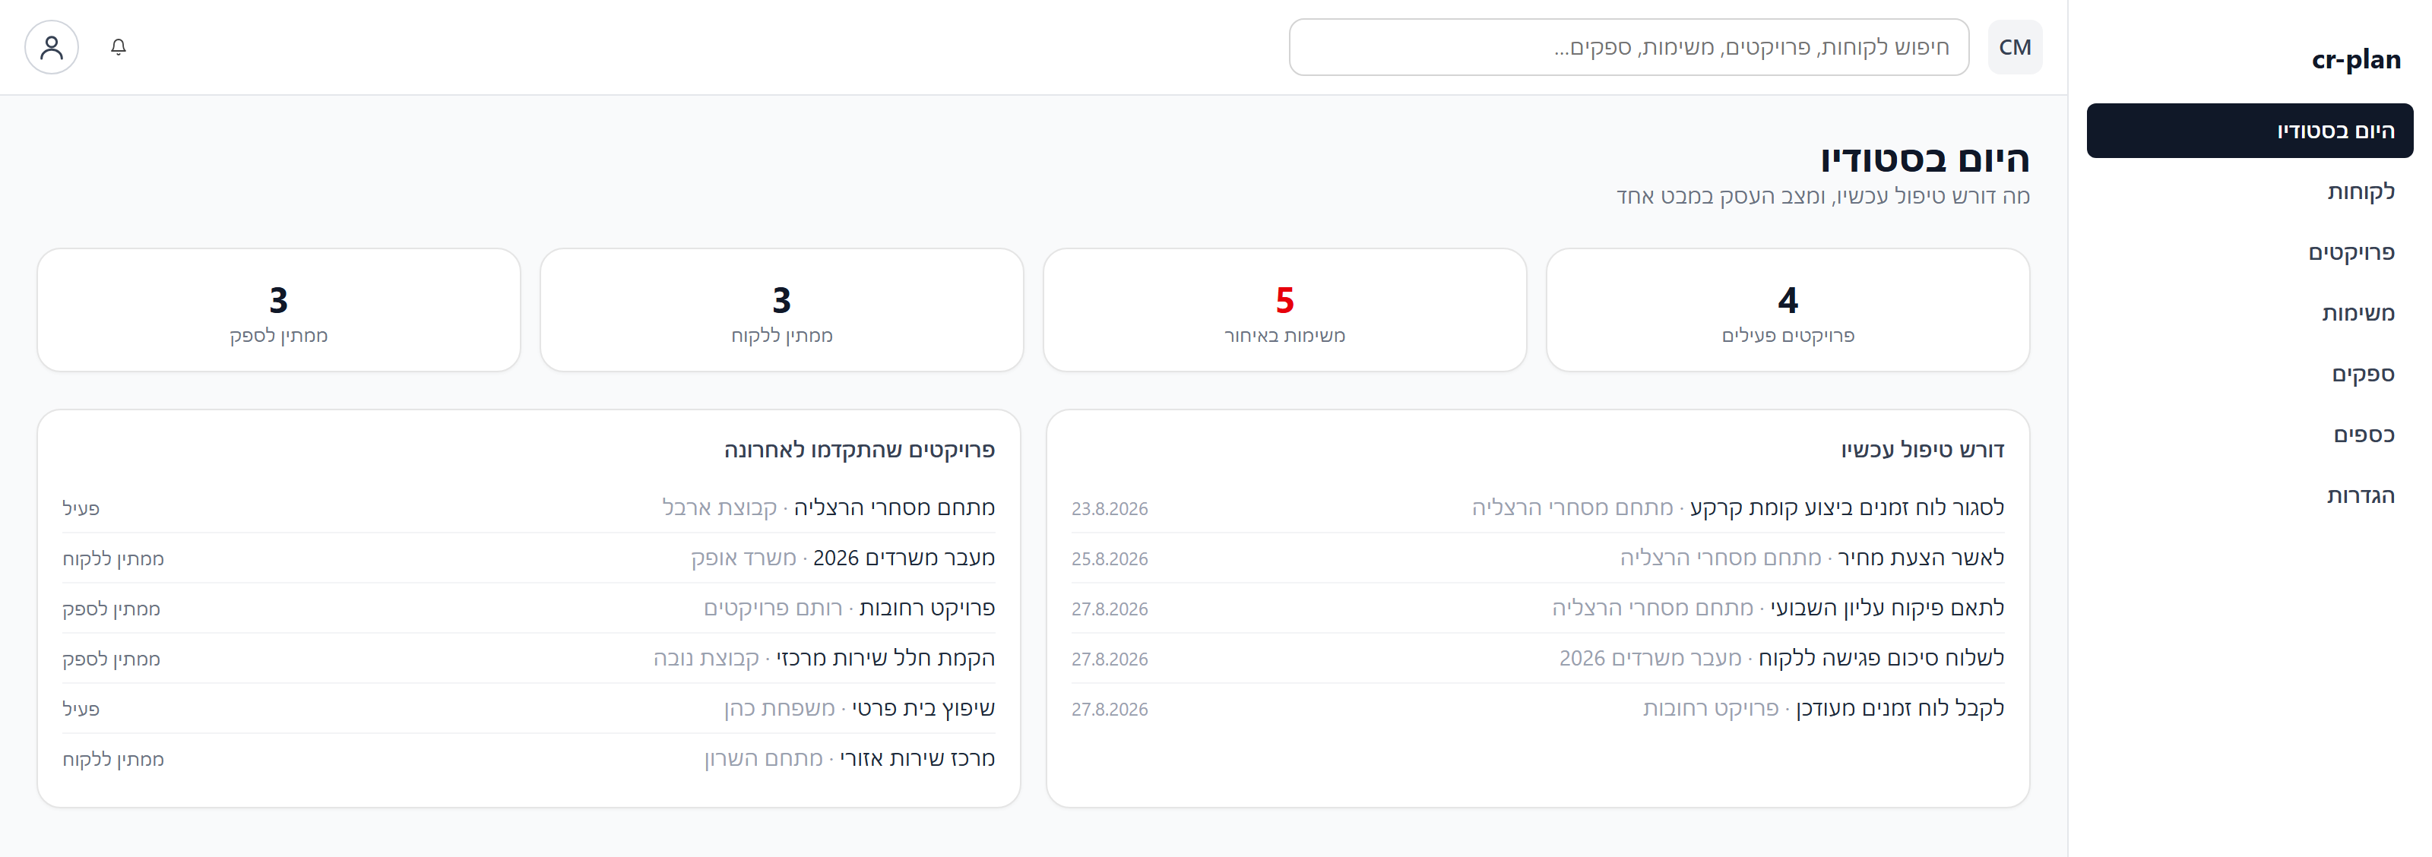Open project פרויקט רחובות · רותם פרויקטים
2432x857 pixels.
529,608
